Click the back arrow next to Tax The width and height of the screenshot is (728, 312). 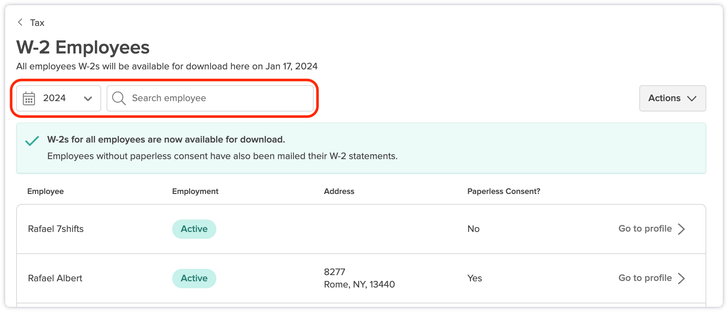pos(20,22)
